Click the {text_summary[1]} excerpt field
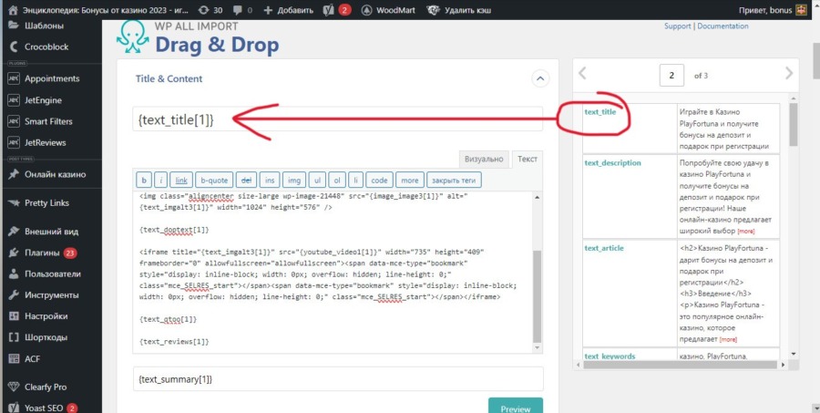The width and height of the screenshot is (820, 413). [338, 378]
